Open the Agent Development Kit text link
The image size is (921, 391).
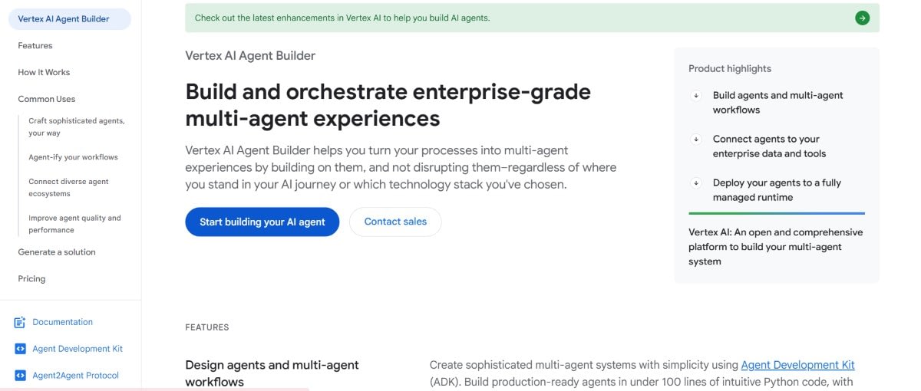click(x=797, y=365)
